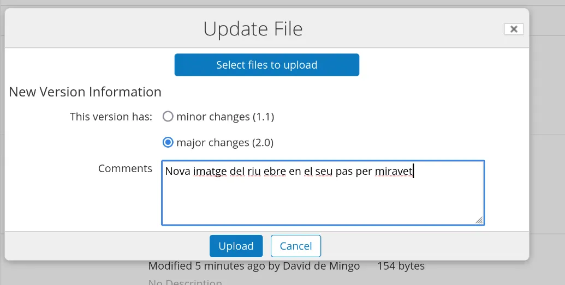Focus the Comments text area's empty space

coord(322,202)
